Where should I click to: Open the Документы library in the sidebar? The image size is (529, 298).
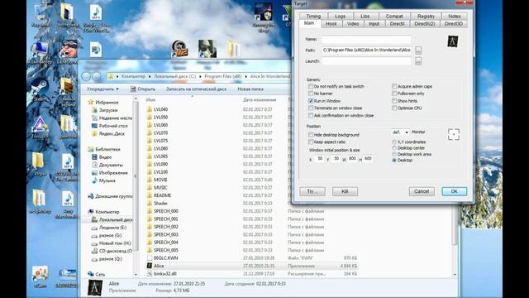(107, 165)
